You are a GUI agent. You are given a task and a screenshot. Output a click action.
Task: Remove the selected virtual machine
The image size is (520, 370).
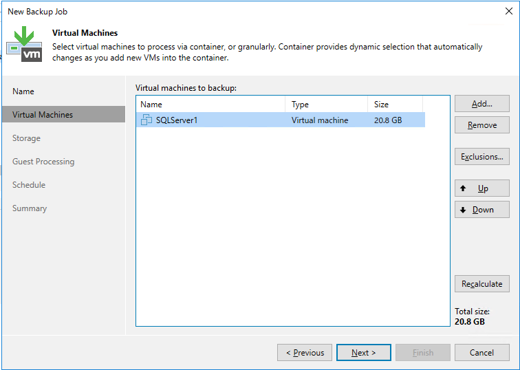coord(482,125)
